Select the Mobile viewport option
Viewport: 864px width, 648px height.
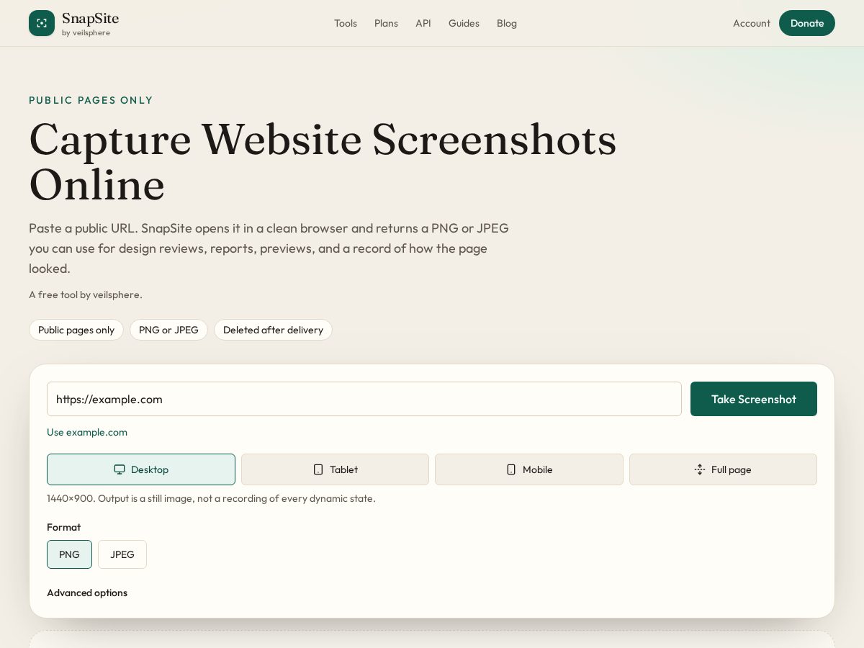(529, 469)
